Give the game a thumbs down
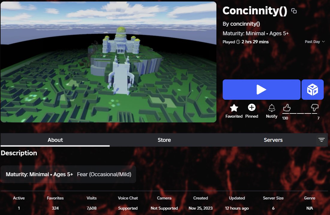330x215 pixels. pos(315,107)
